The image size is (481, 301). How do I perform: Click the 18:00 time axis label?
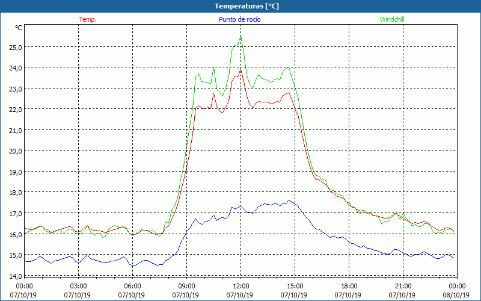pyautogui.click(x=349, y=286)
